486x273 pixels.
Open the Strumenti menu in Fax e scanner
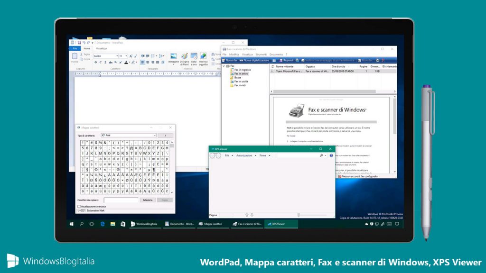(261, 55)
